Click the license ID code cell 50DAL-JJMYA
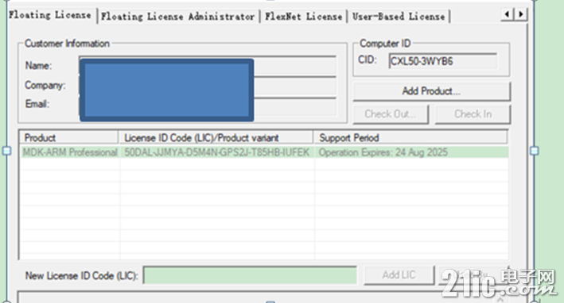This screenshot has height=303, width=564. (217, 152)
